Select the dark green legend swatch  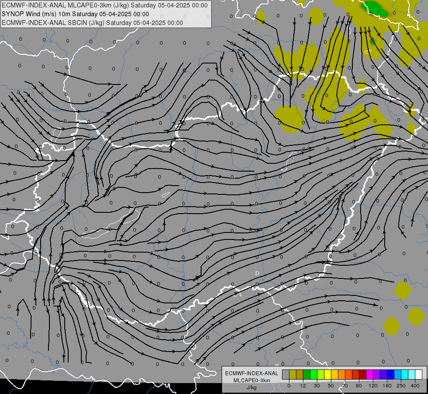click(307, 375)
